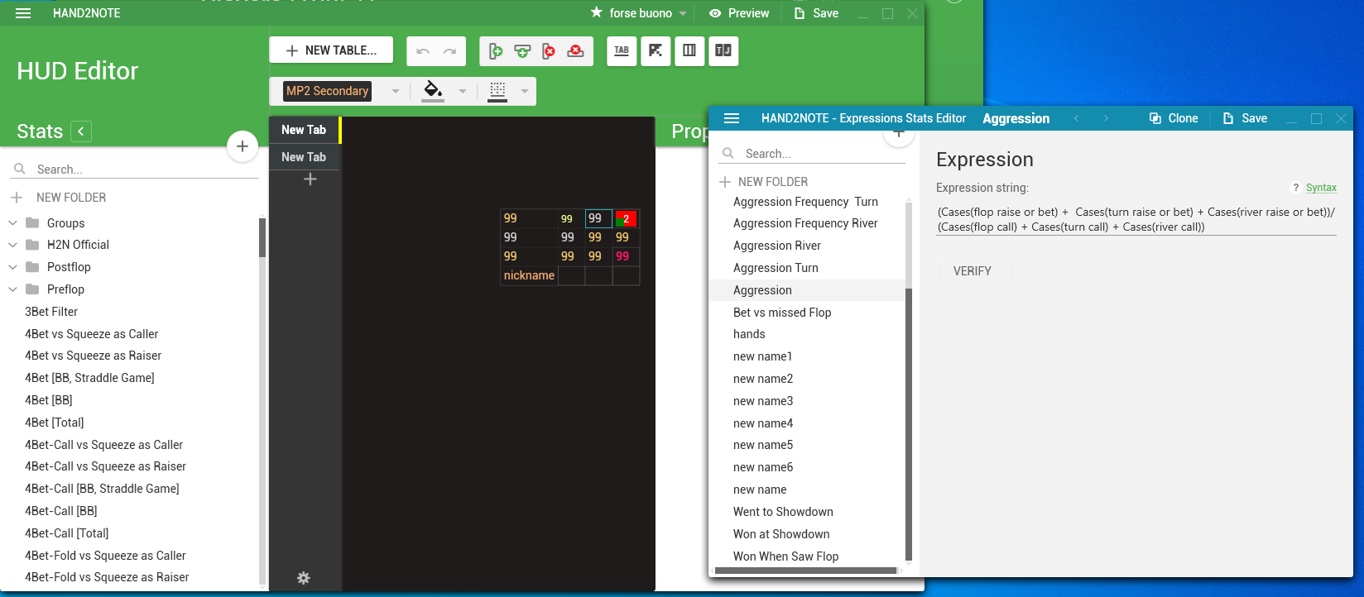This screenshot has height=597, width=1364.
Task: Delete the selected HUD table row
Action: (x=575, y=51)
